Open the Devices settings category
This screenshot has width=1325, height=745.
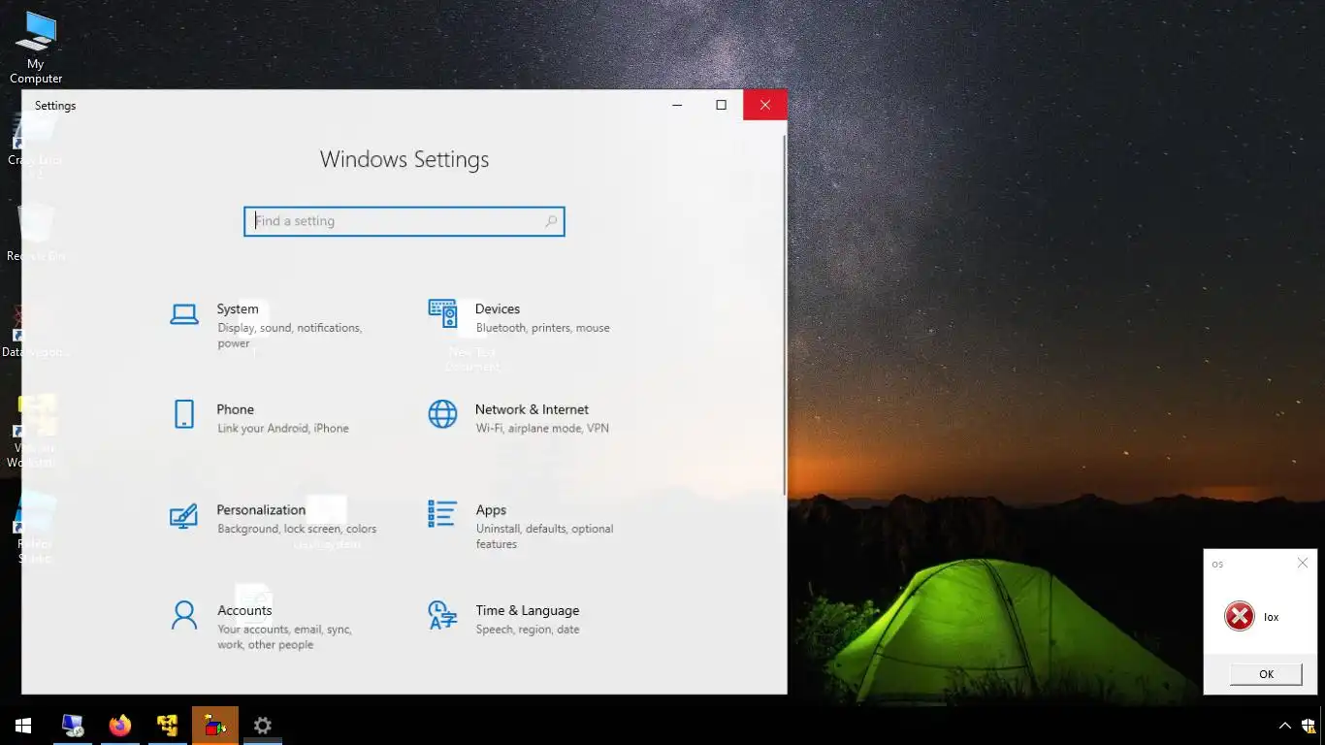click(531, 318)
